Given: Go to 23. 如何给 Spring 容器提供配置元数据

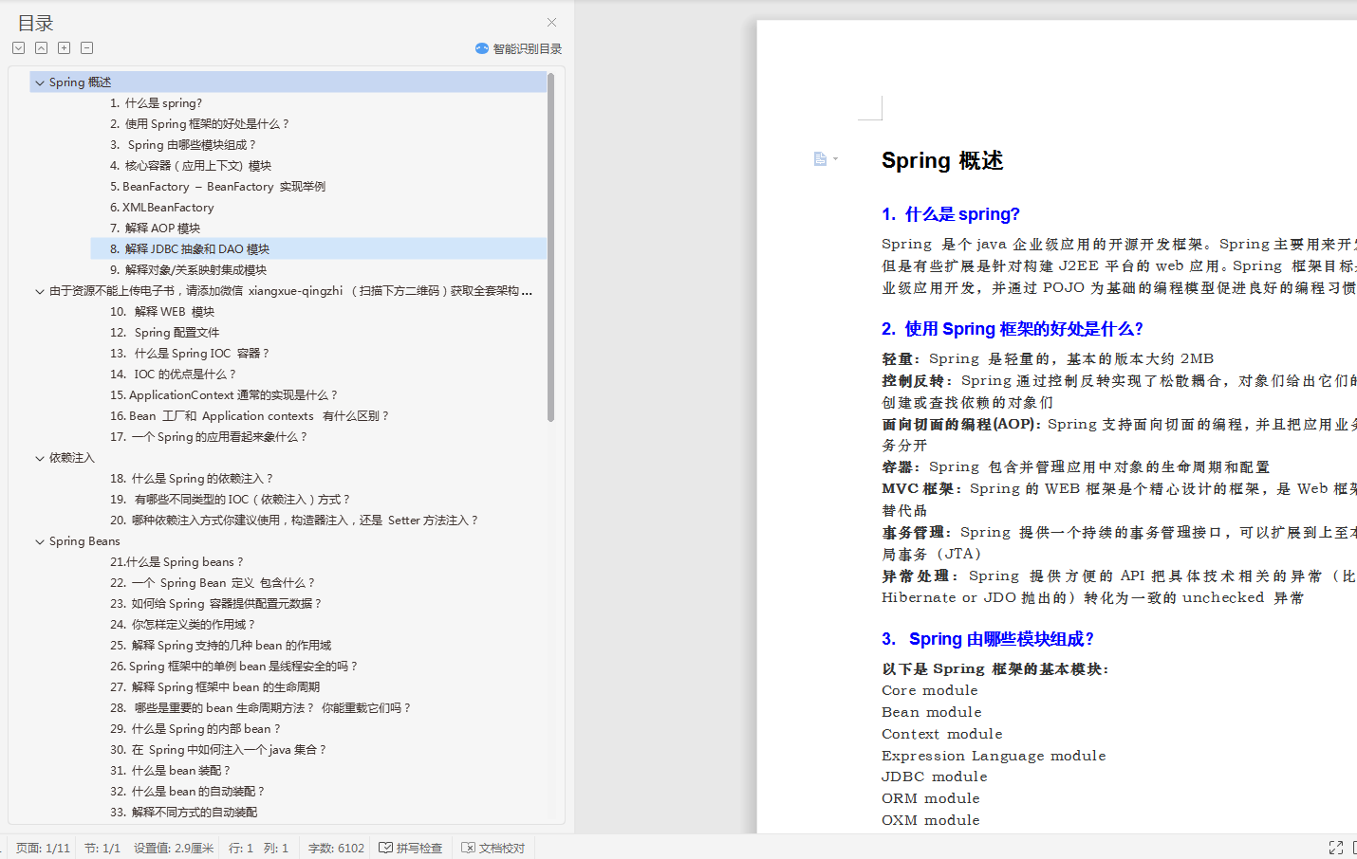Looking at the screenshot, I should pos(216,604).
